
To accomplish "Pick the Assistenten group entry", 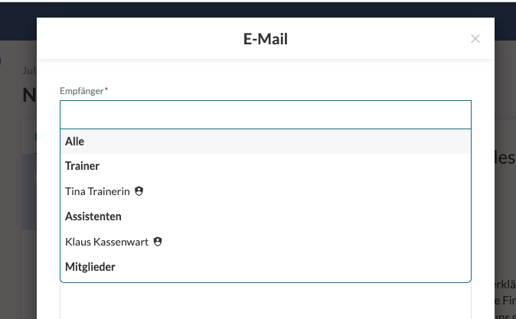I will click(x=93, y=216).
